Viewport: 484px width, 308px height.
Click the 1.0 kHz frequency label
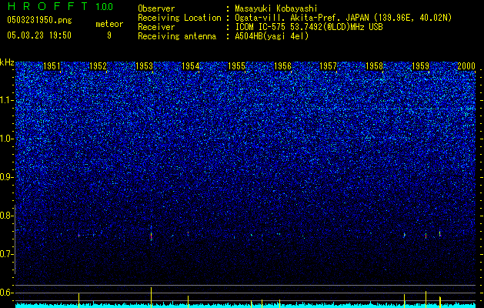click(7, 139)
